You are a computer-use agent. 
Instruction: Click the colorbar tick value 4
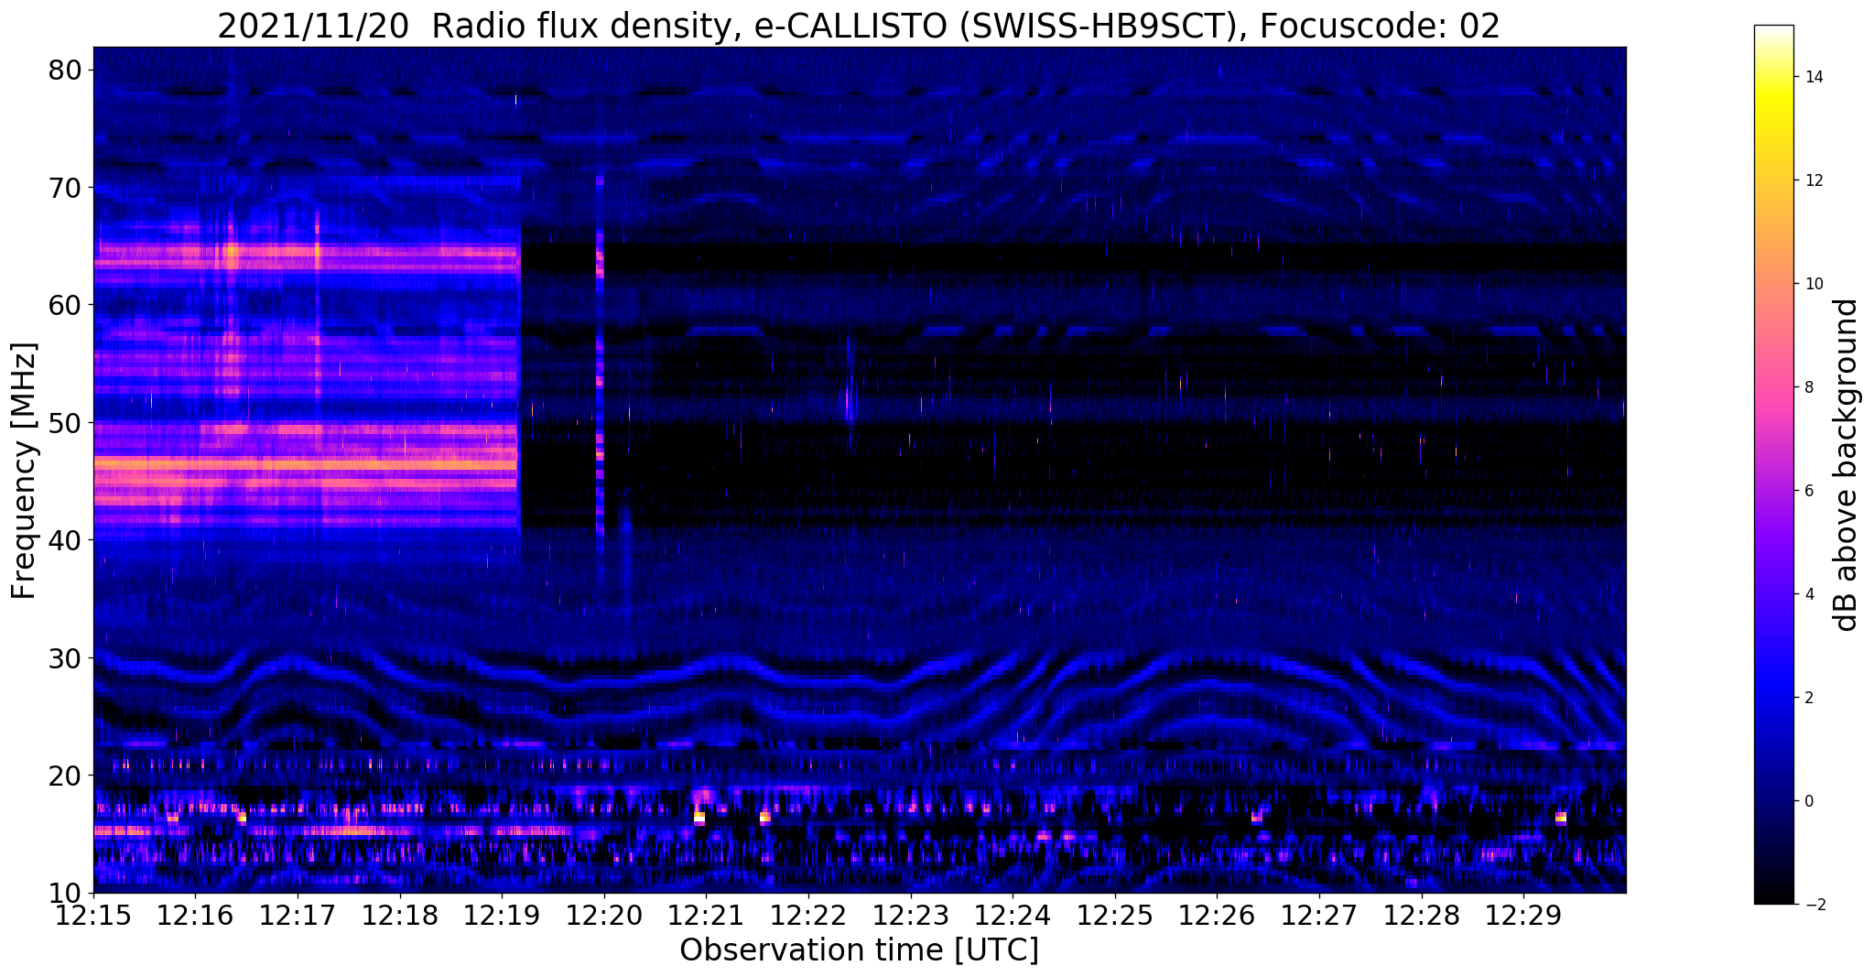1809,594
